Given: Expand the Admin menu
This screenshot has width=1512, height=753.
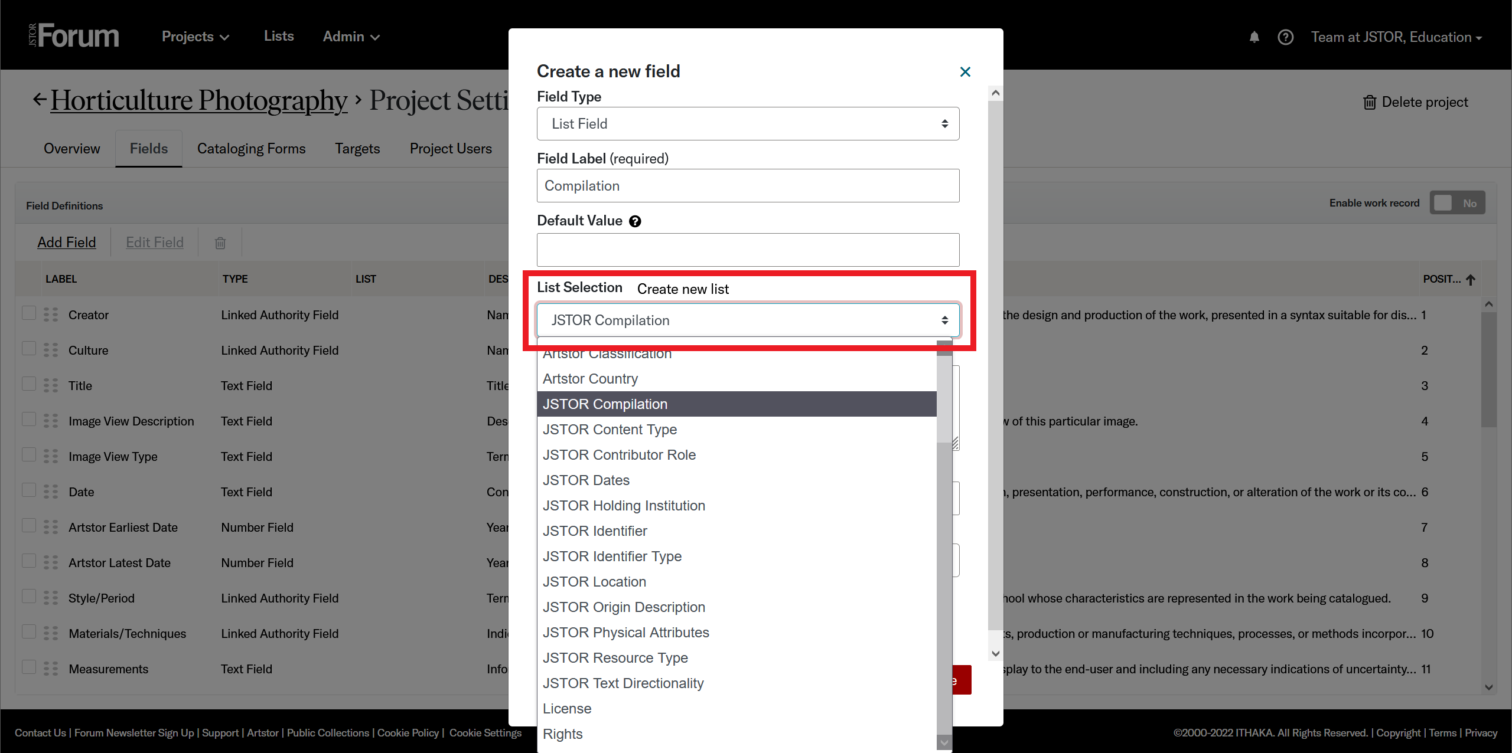Looking at the screenshot, I should point(351,37).
